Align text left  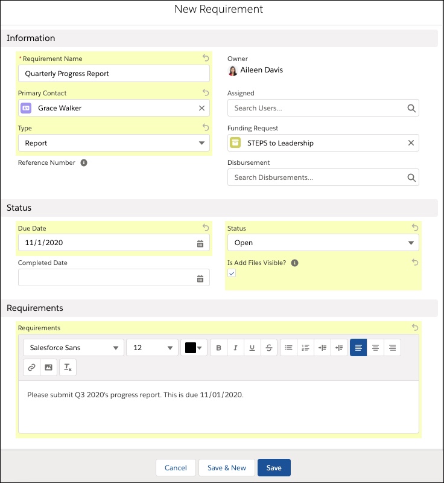click(358, 348)
